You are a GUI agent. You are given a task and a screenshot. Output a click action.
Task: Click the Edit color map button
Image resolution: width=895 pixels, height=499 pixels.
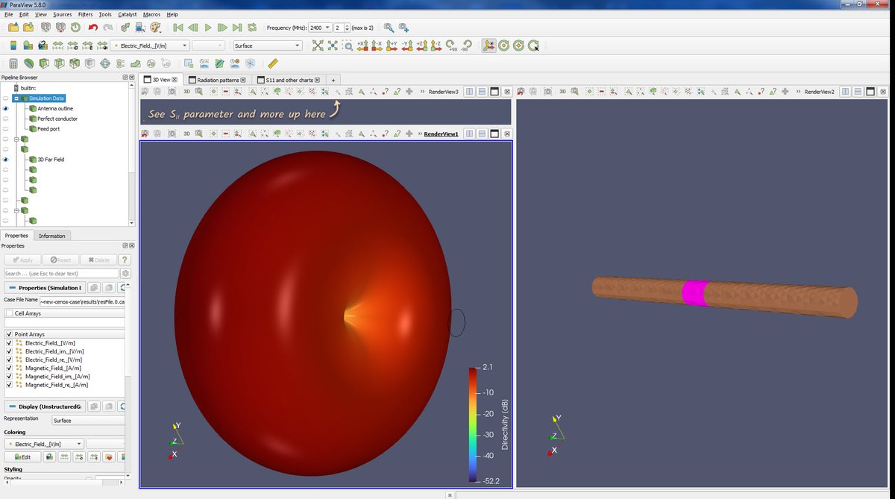point(22,457)
